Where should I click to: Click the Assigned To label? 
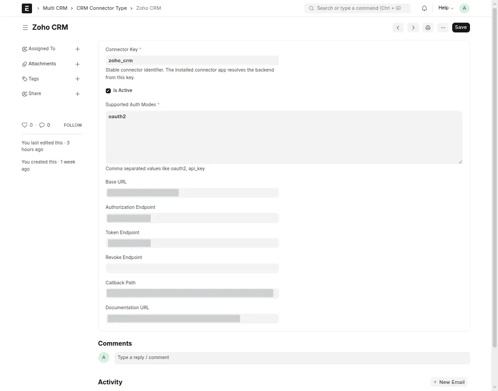pos(42,48)
